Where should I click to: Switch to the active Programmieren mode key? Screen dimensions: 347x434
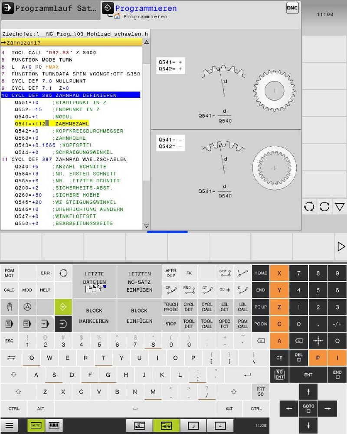click(x=63, y=307)
